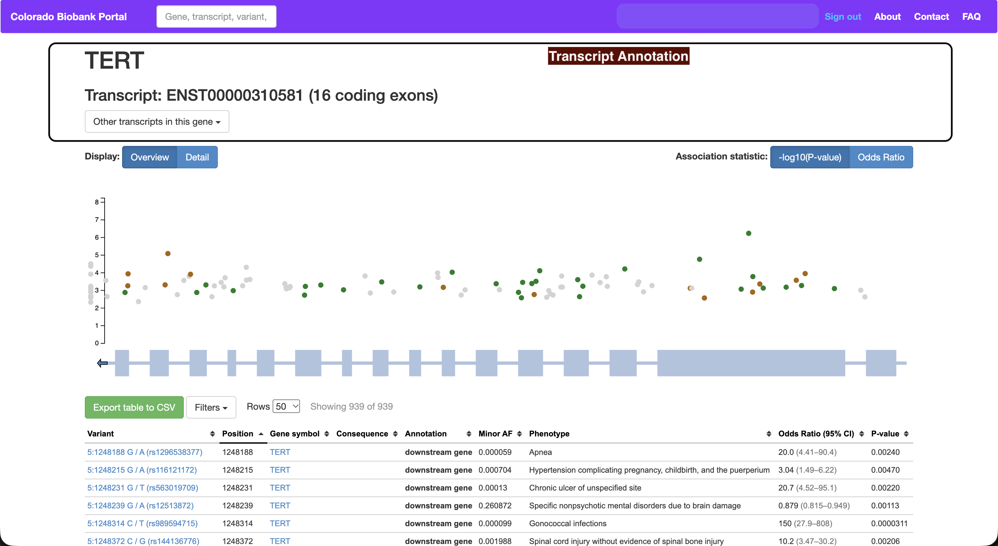This screenshot has width=998, height=546.
Task: Open the Filters dropdown
Action: coord(211,407)
